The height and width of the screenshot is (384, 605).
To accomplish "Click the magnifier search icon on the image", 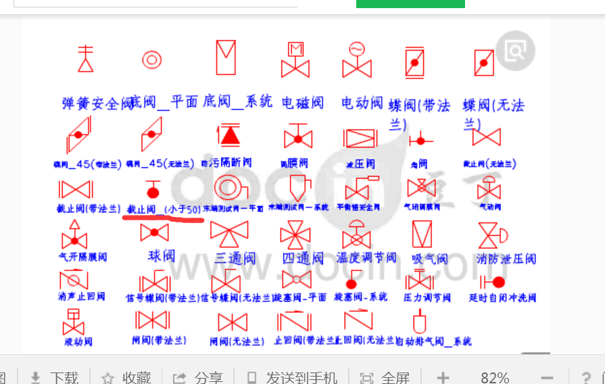I will coord(515,51).
